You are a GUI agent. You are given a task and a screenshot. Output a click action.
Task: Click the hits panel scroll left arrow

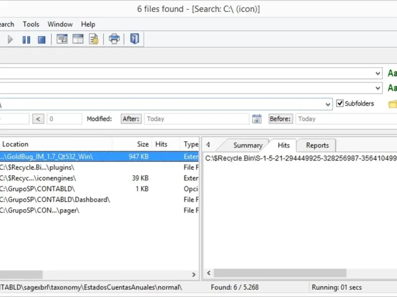coord(208,273)
